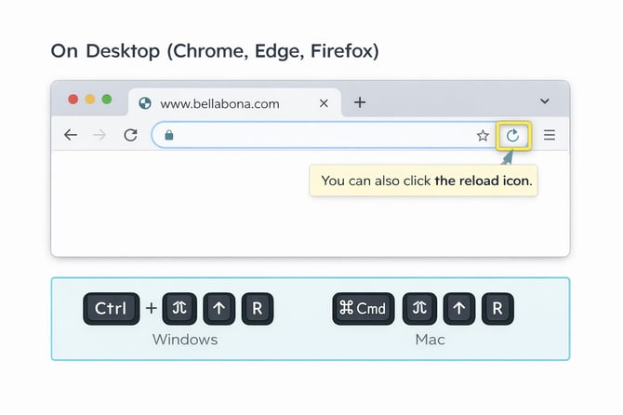Click the R key above the Windows label
The image size is (623, 415).
[x=258, y=309]
